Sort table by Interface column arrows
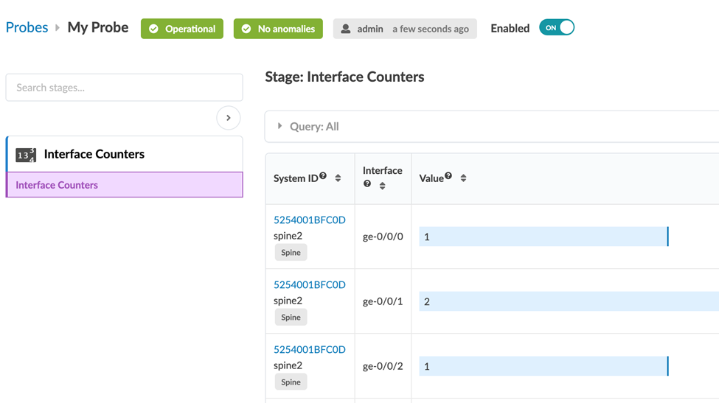Viewport: 719px width, 403px height. point(382,186)
